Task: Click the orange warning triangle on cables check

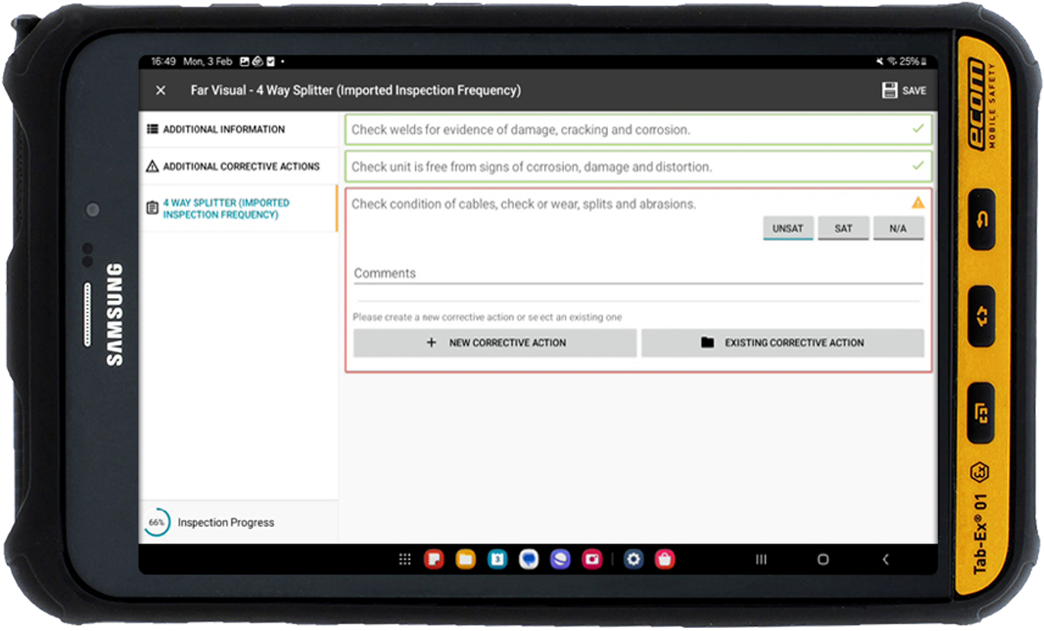Action: pos(918,202)
